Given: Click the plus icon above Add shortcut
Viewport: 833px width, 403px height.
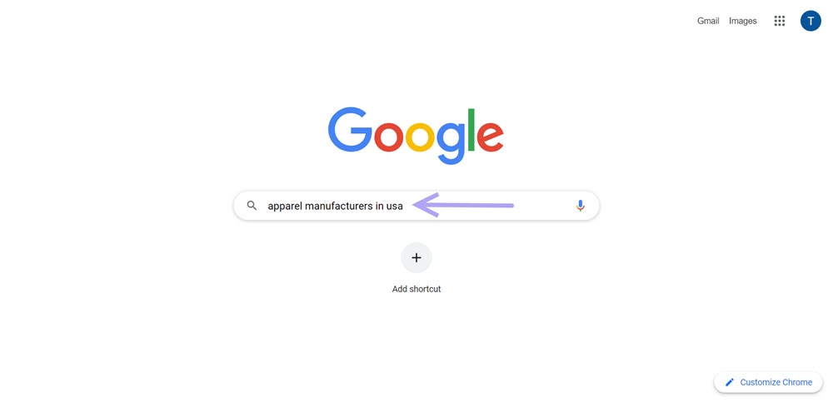Looking at the screenshot, I should pos(416,257).
